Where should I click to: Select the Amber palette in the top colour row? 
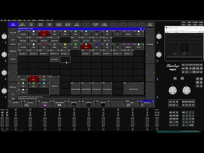click(54, 34)
